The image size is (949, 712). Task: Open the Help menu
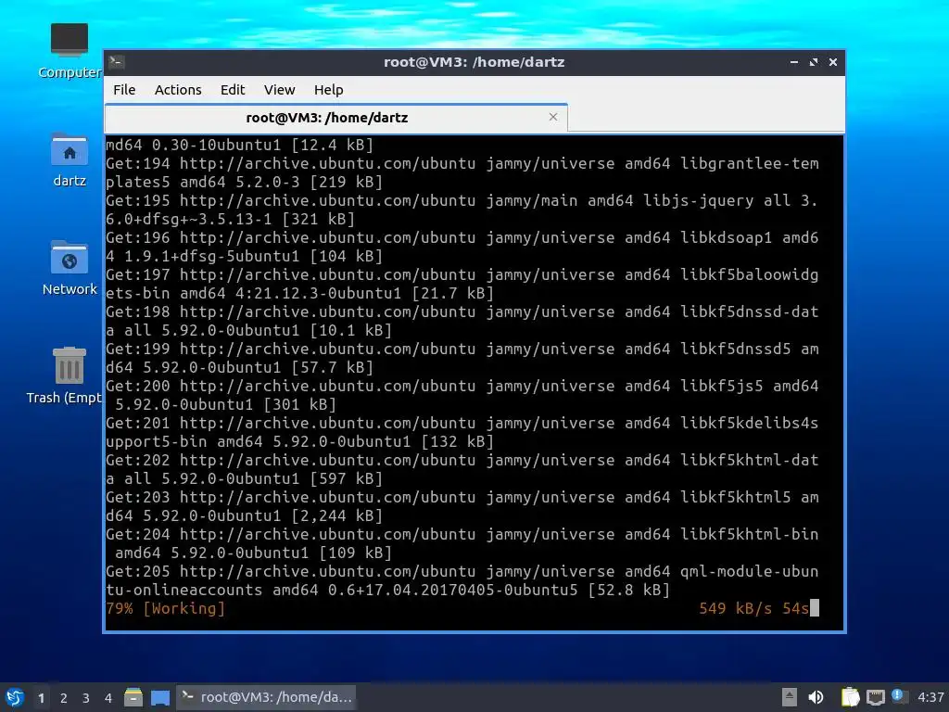[x=329, y=90]
